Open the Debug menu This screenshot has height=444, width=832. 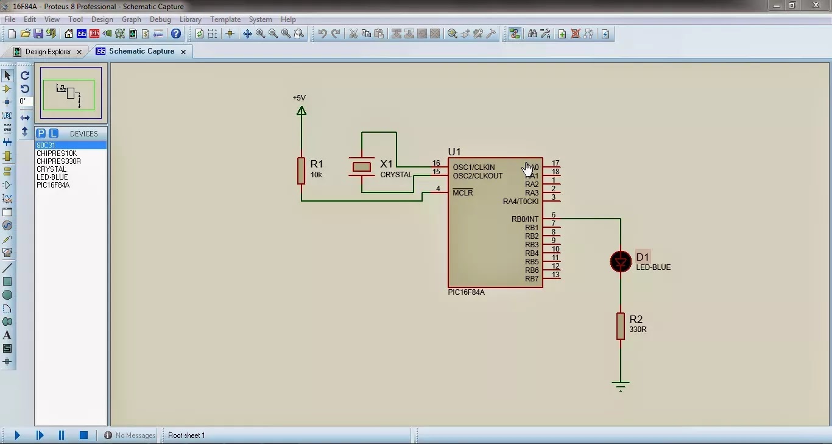click(160, 19)
